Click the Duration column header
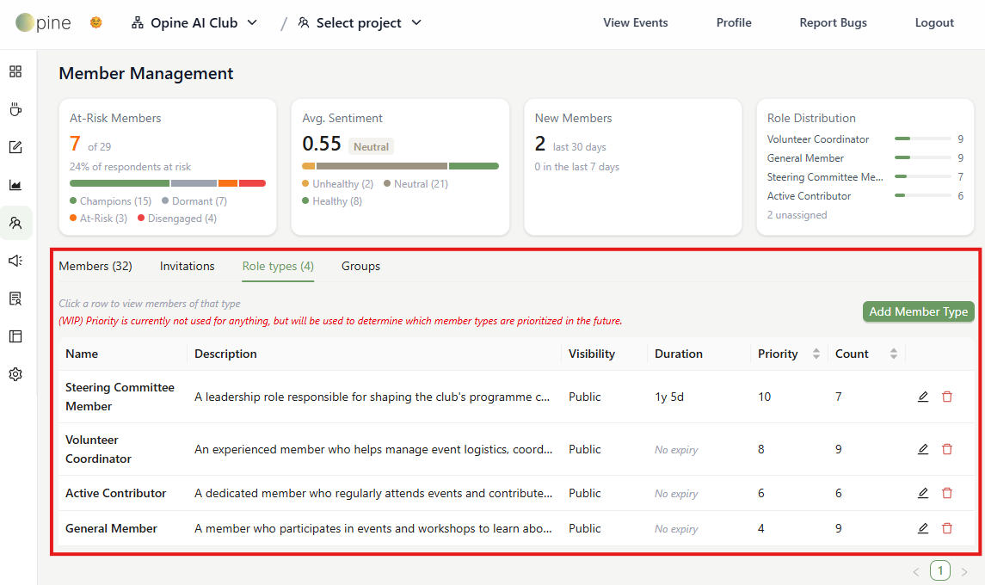This screenshot has height=585, width=985. pyautogui.click(x=679, y=354)
